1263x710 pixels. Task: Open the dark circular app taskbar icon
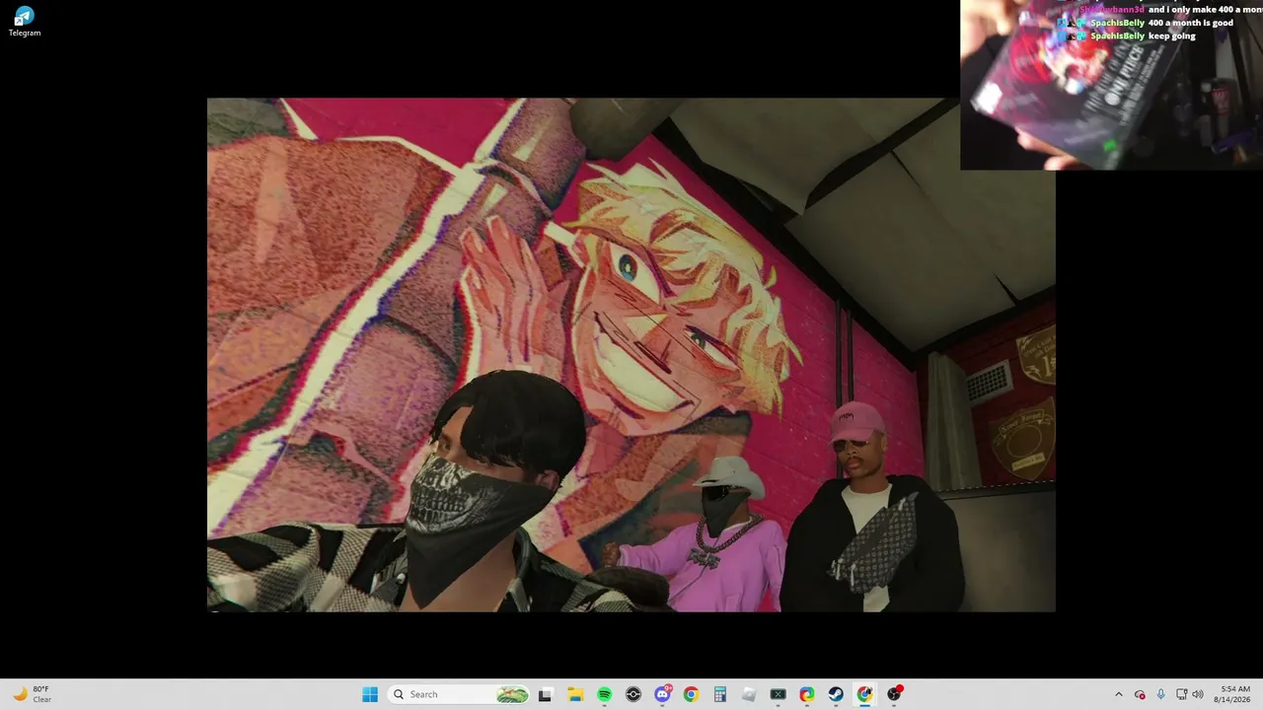tap(633, 694)
